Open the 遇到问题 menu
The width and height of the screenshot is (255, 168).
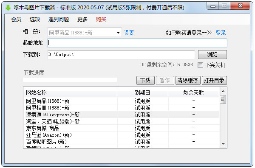point(59,20)
